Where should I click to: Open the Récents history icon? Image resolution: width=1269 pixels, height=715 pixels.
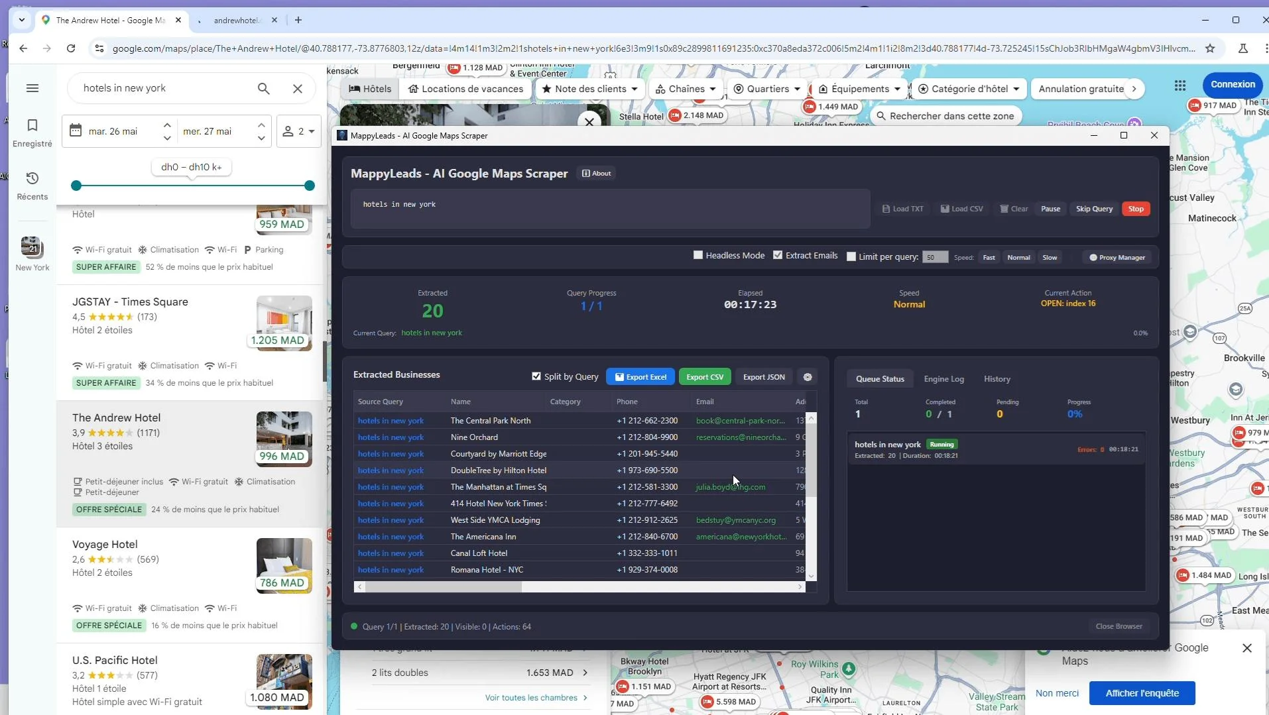tap(32, 186)
